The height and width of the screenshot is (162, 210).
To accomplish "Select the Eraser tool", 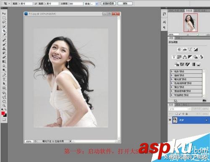I will point(4,57).
